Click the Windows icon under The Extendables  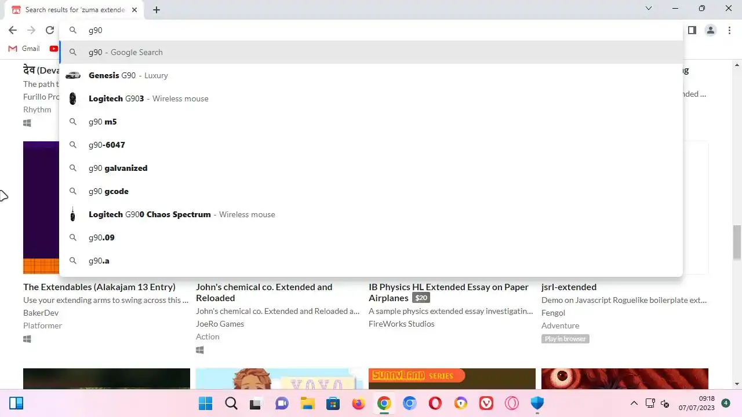coord(27,339)
